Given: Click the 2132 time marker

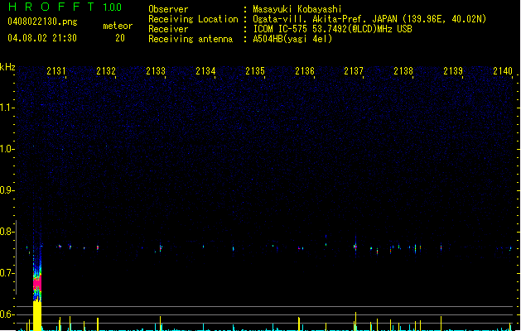Looking at the screenshot, I should 106,71.
